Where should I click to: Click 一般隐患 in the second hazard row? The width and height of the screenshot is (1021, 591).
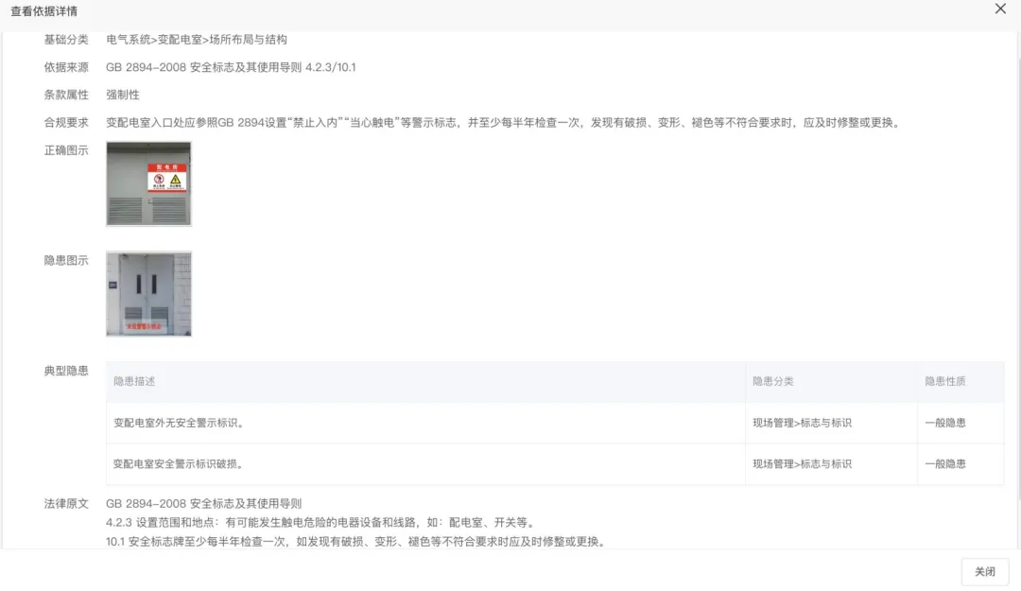pos(945,464)
